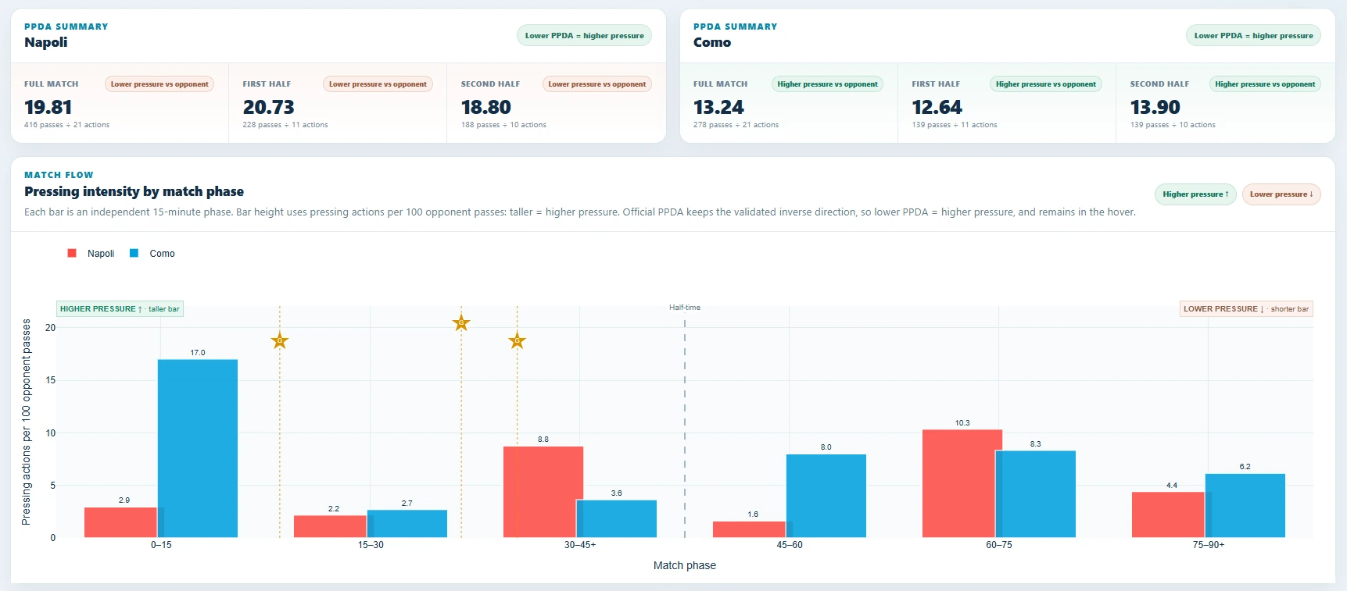Viewport: 1347px width, 591px height.
Task: Click the 'Pressing actions per 100 opponent passes' y-axis title
Action: click(x=27, y=422)
